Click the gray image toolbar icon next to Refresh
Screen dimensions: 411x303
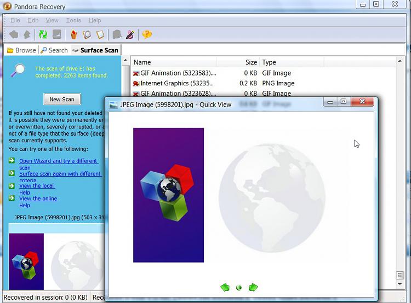click(x=57, y=34)
